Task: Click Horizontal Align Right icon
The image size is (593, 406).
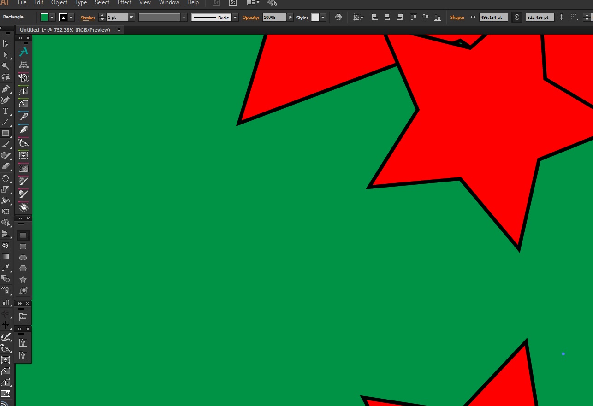Action: click(x=399, y=17)
